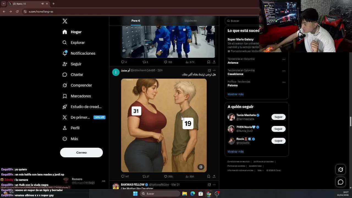
Task: Bookmark the blue uniforms post
Action: pyautogui.click(x=209, y=62)
